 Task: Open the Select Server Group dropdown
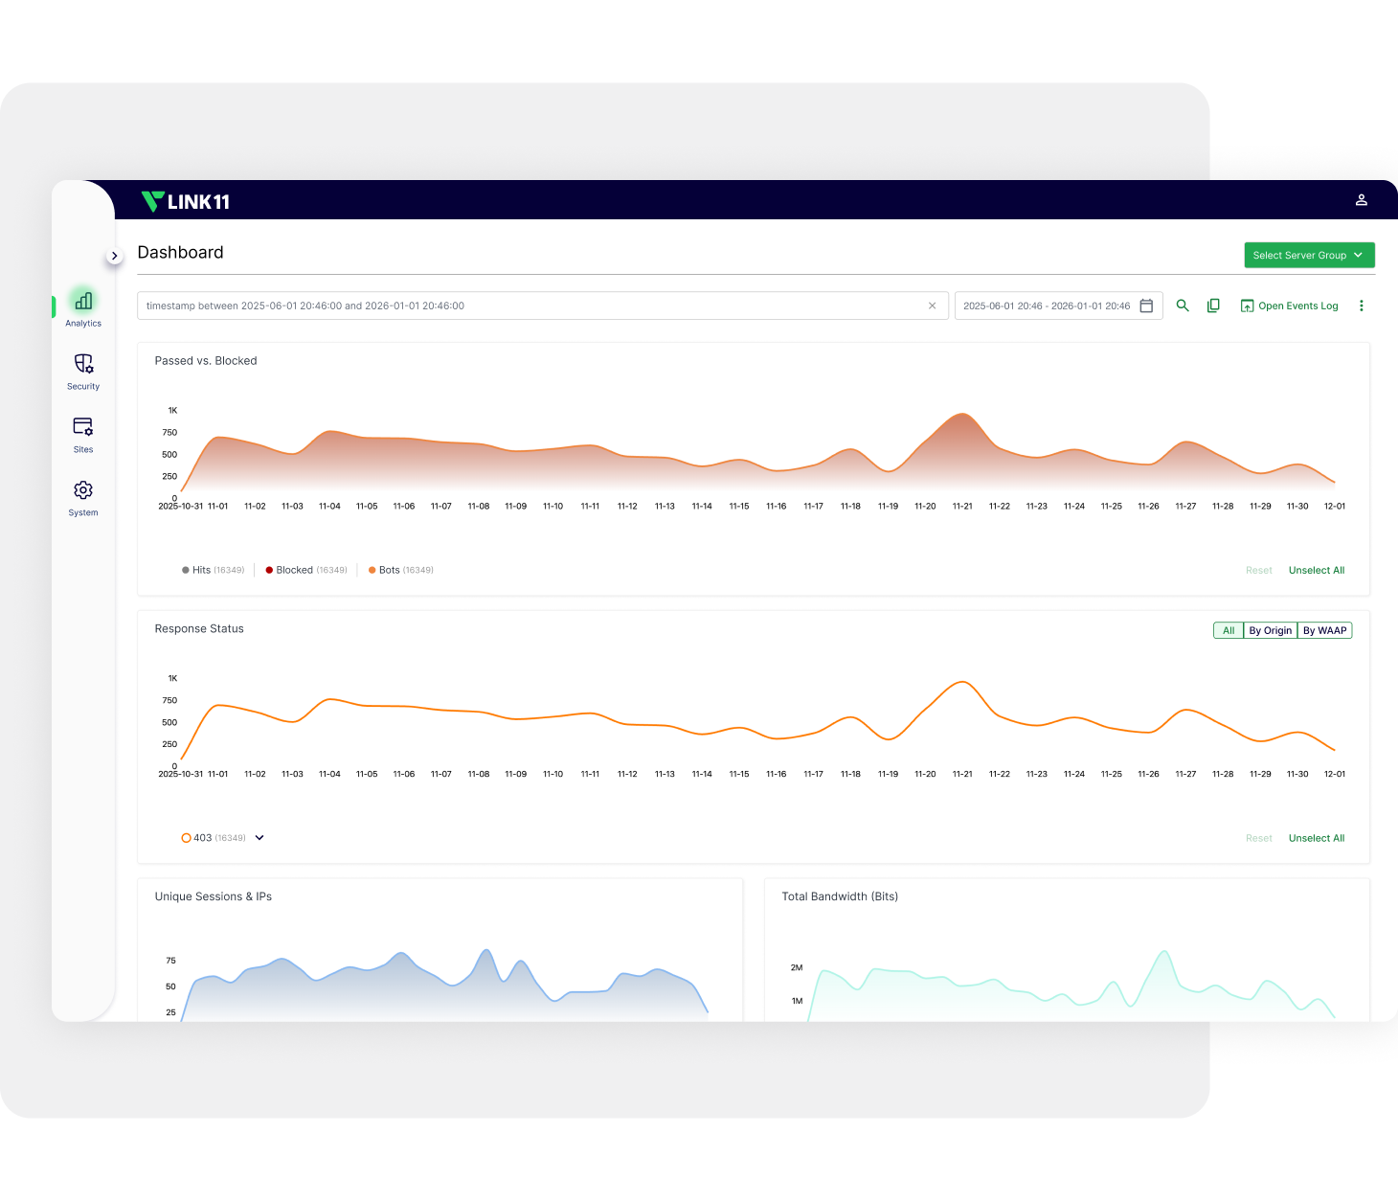[x=1309, y=255]
